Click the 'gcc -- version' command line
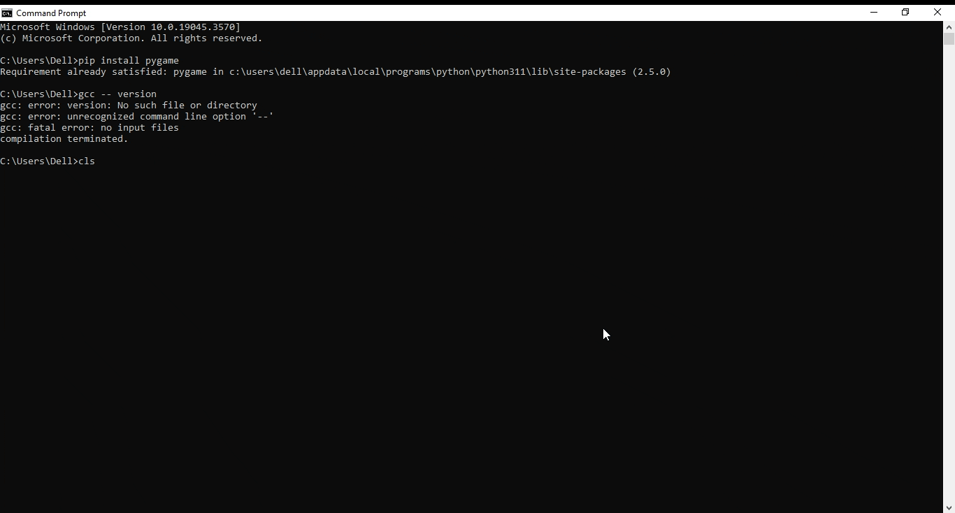 pyautogui.click(x=119, y=94)
